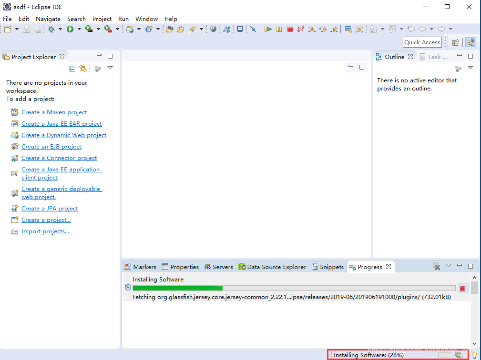Click the status bar progress view icon

459,355
